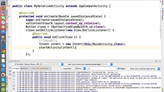Switch to the CPU | GPU tab

click(x=36, y=68)
